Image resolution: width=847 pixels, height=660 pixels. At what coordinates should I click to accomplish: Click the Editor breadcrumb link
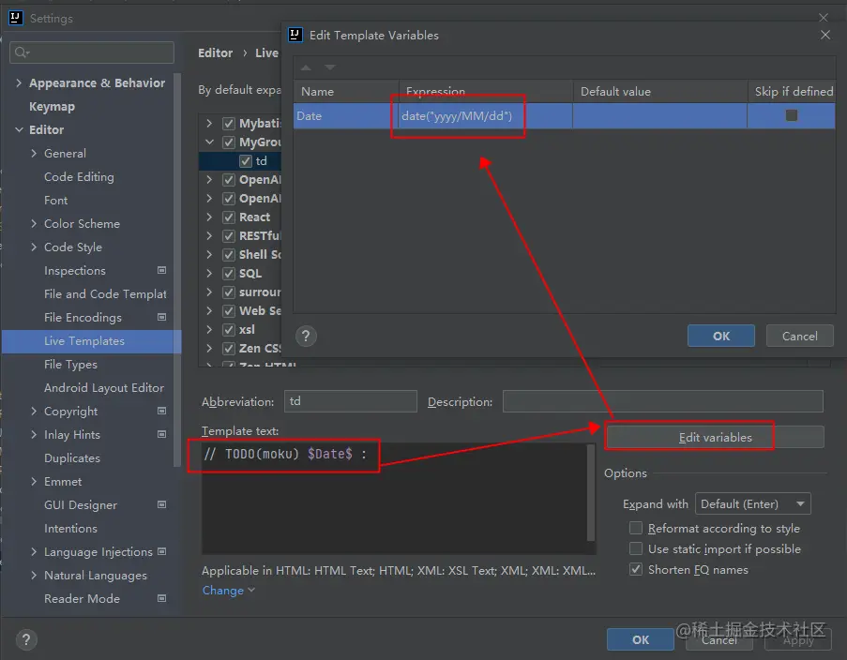coord(215,52)
